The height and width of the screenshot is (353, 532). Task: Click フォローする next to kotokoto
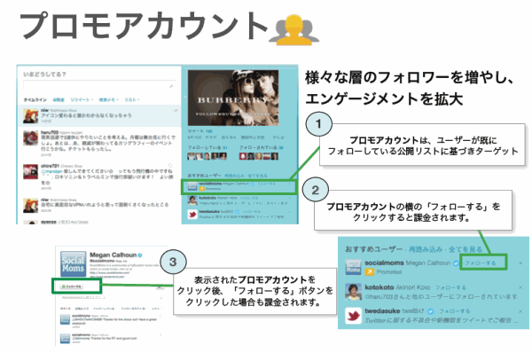[450, 287]
